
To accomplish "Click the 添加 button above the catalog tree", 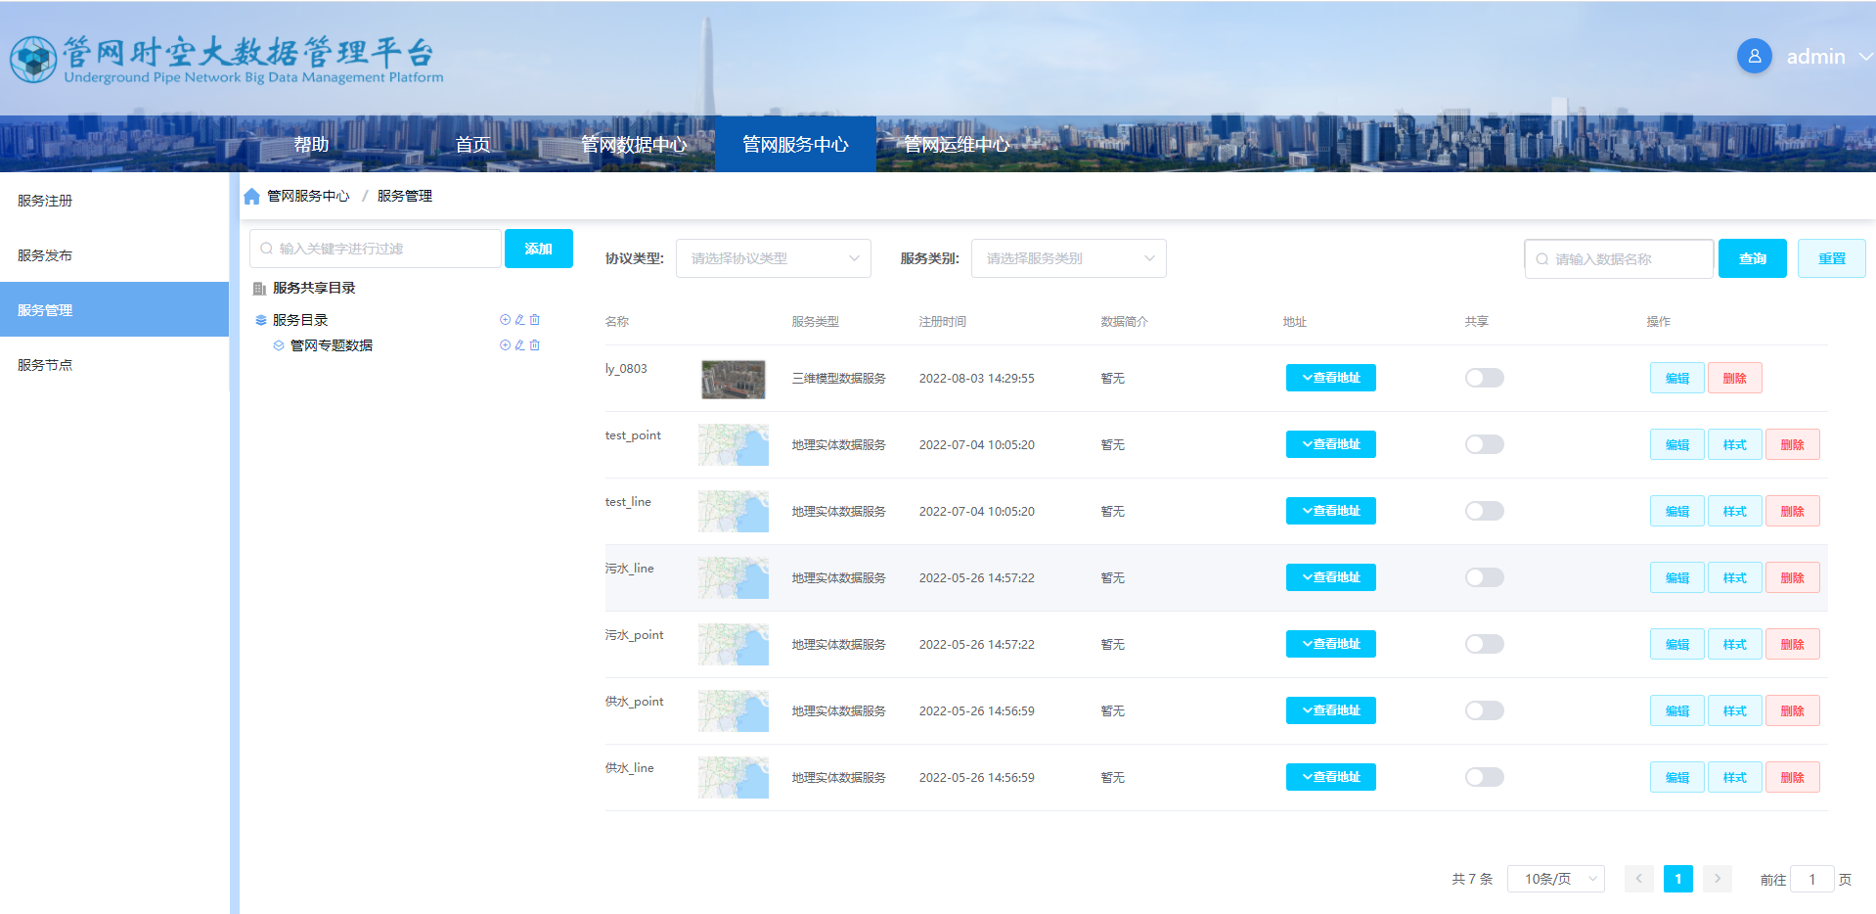I will pyautogui.click(x=538, y=248).
